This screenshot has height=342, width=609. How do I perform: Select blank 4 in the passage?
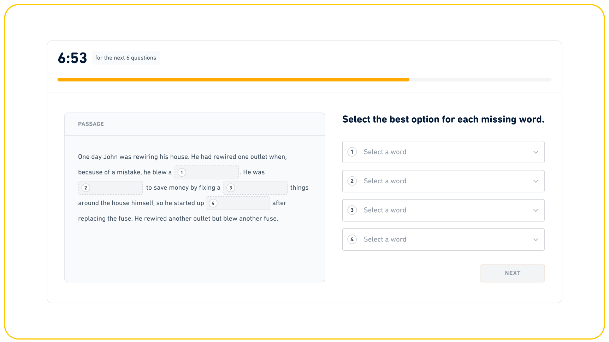pyautogui.click(x=237, y=203)
